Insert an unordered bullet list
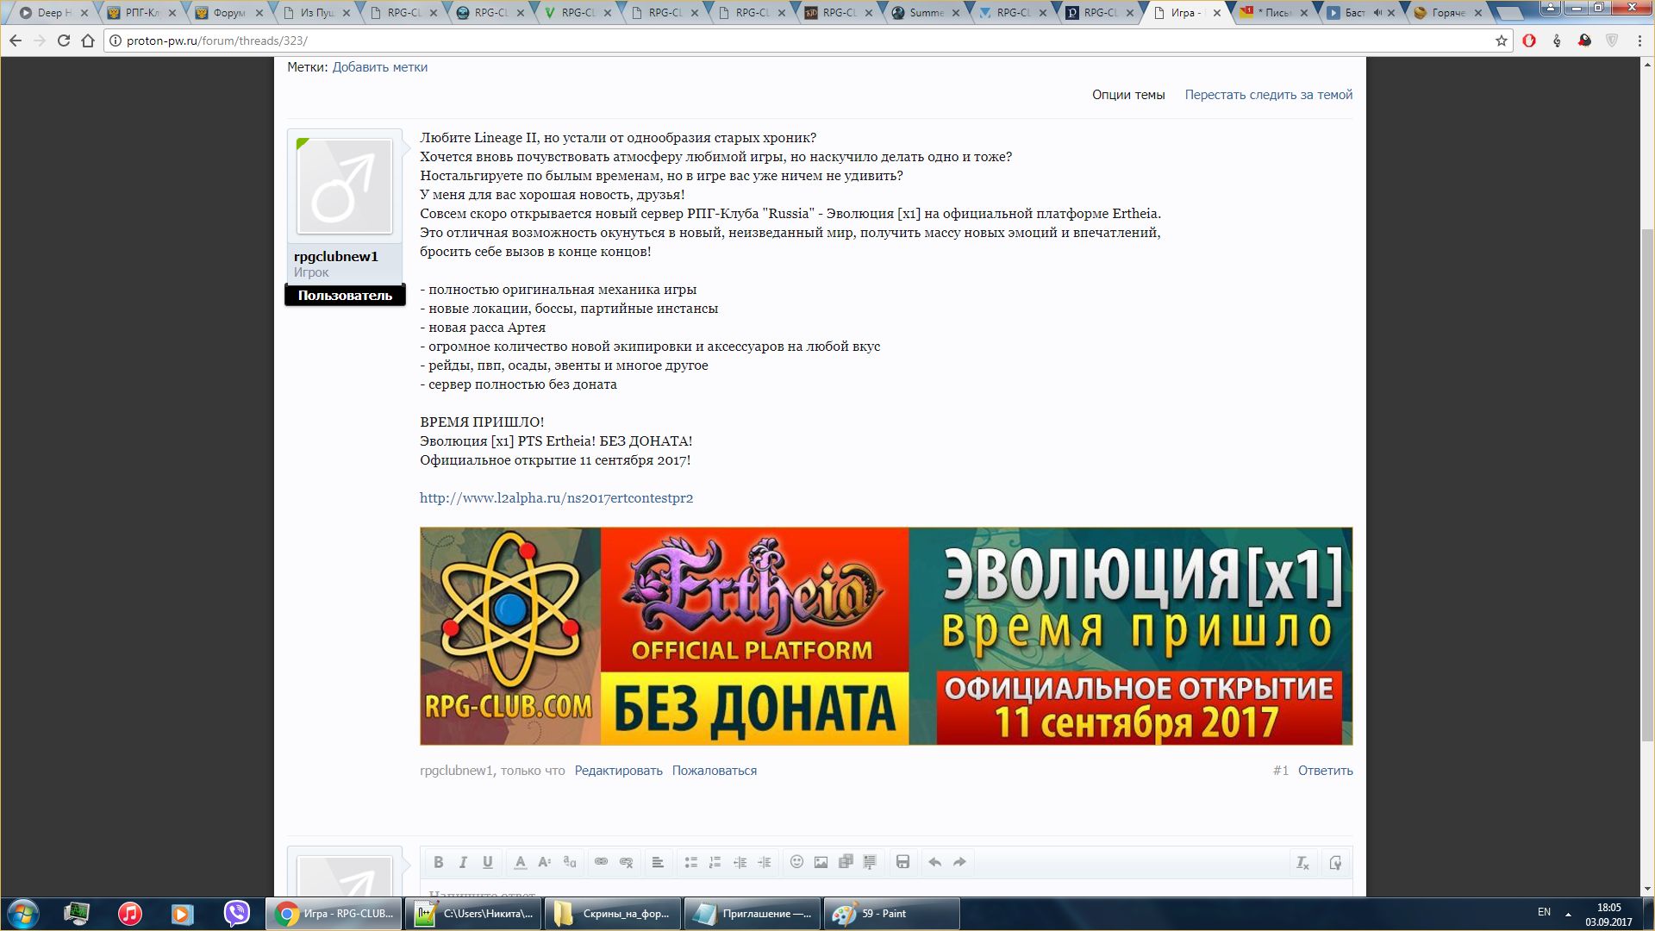 tap(690, 862)
